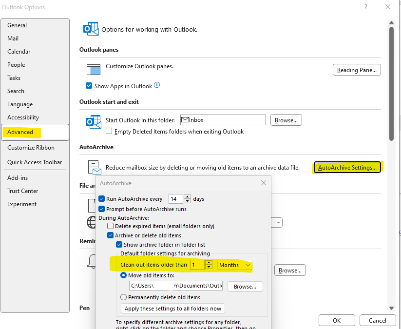Uncheck Show archive folder in folder list
Image resolution: width=401 pixels, height=329 pixels.
tap(119, 245)
